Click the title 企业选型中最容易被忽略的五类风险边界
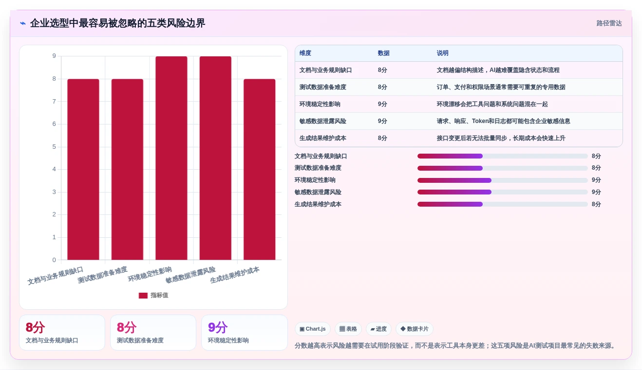 pyautogui.click(x=118, y=23)
